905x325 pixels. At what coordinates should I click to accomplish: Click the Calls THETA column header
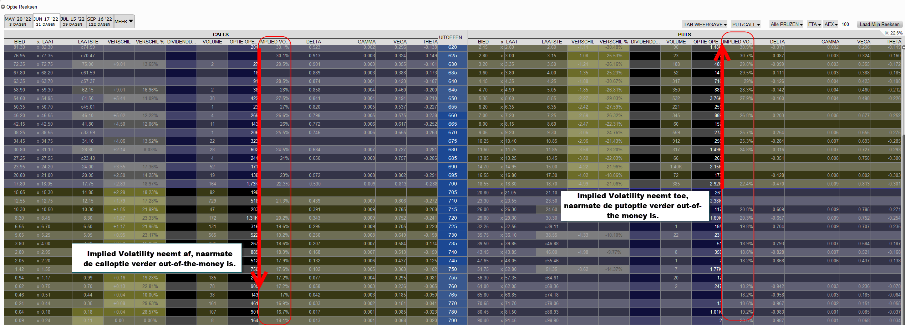coord(430,42)
